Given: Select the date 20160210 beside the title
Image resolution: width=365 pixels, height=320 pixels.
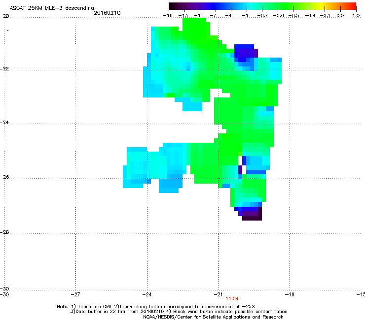Looking at the screenshot, I should [x=107, y=13].
